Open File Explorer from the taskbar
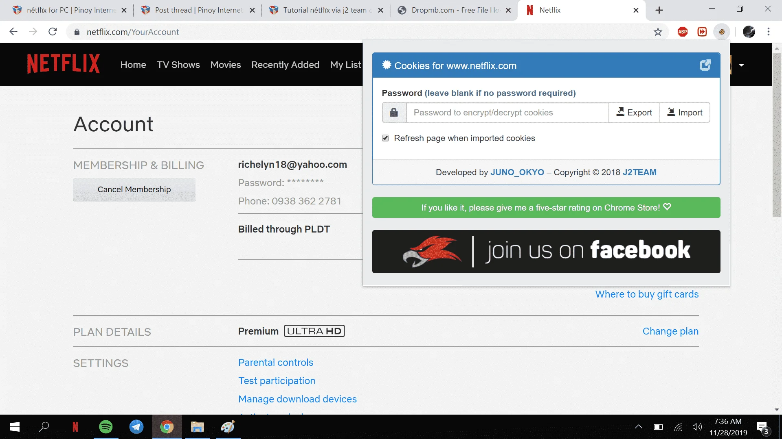The height and width of the screenshot is (439, 782). 198,427
